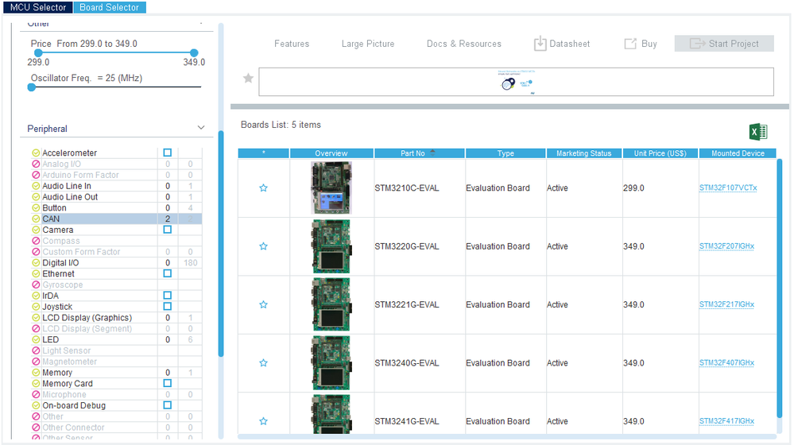This screenshot has height=445, width=794.
Task: Open the STM32F207IGHx device link
Action: [726, 246]
